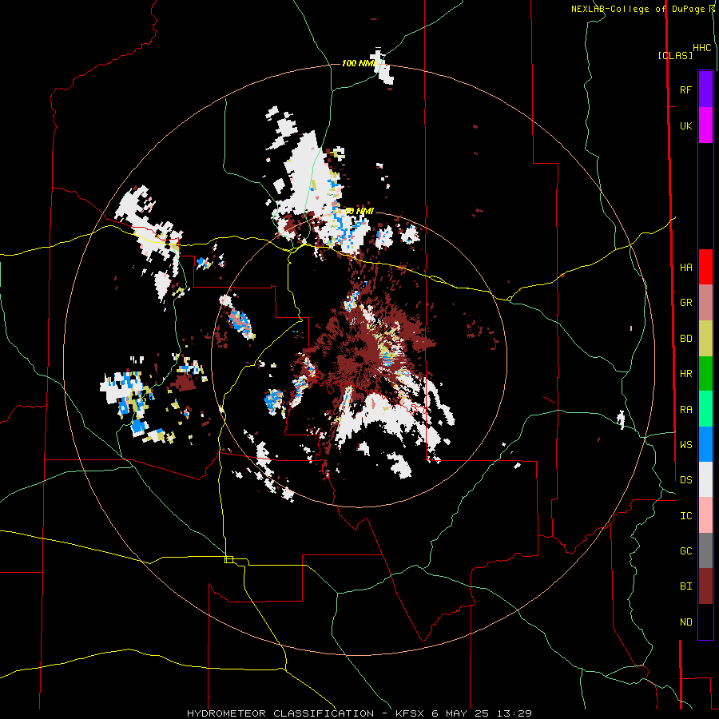Viewport: 719px width, 719px height.
Task: Click the [CLAS] units label
Action: 675,56
